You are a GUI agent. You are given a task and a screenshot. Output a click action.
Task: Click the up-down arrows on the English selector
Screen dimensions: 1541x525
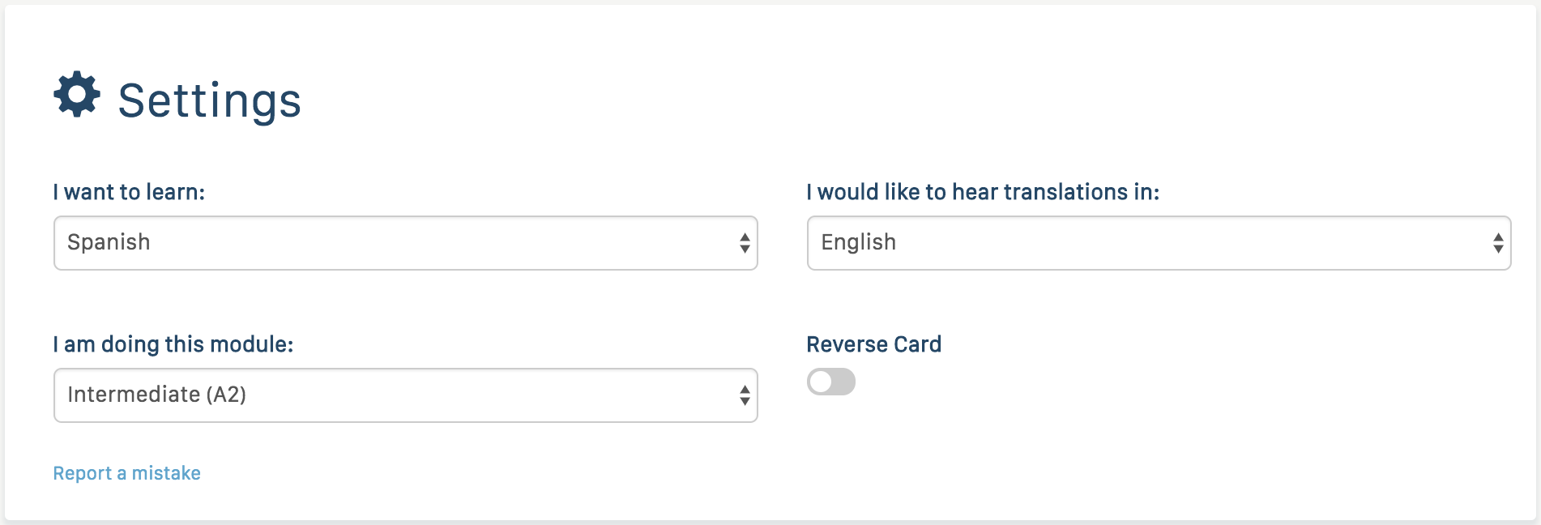click(x=1498, y=243)
